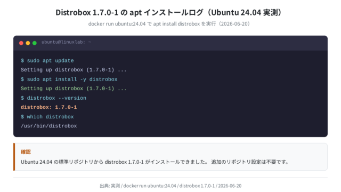The width and height of the screenshot is (341, 192).
Task: Click the '/usr/bin/distrobox' path output
Action: (x=48, y=126)
